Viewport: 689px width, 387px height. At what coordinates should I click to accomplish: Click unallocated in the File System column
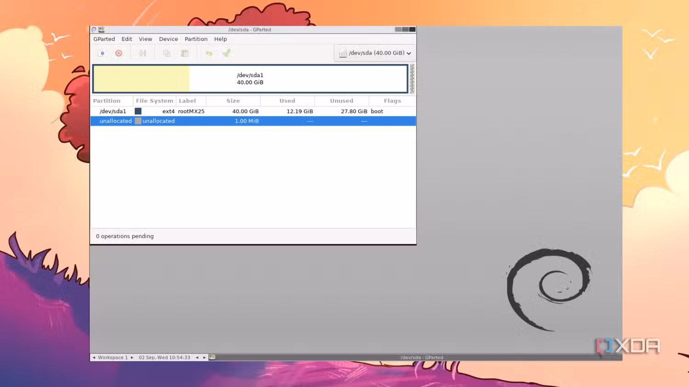pos(158,121)
